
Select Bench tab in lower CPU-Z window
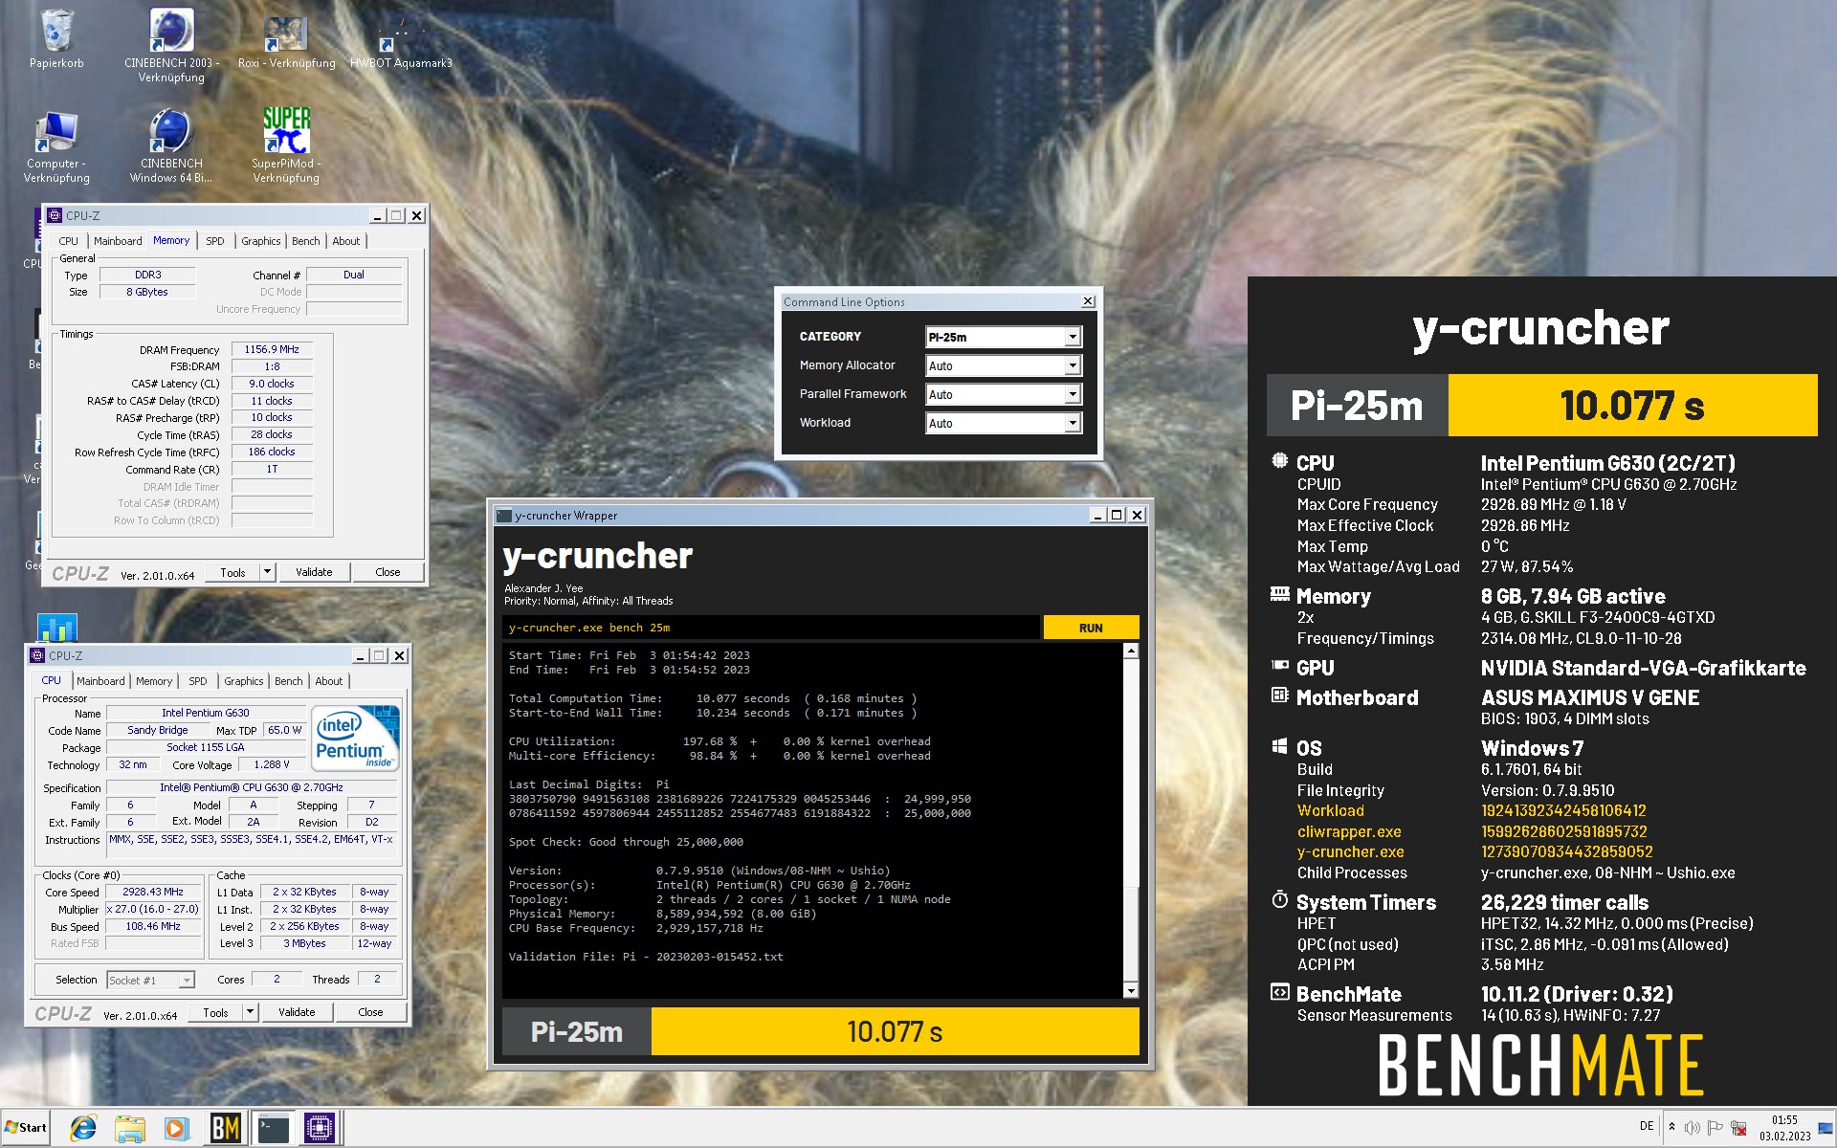coord(289,681)
